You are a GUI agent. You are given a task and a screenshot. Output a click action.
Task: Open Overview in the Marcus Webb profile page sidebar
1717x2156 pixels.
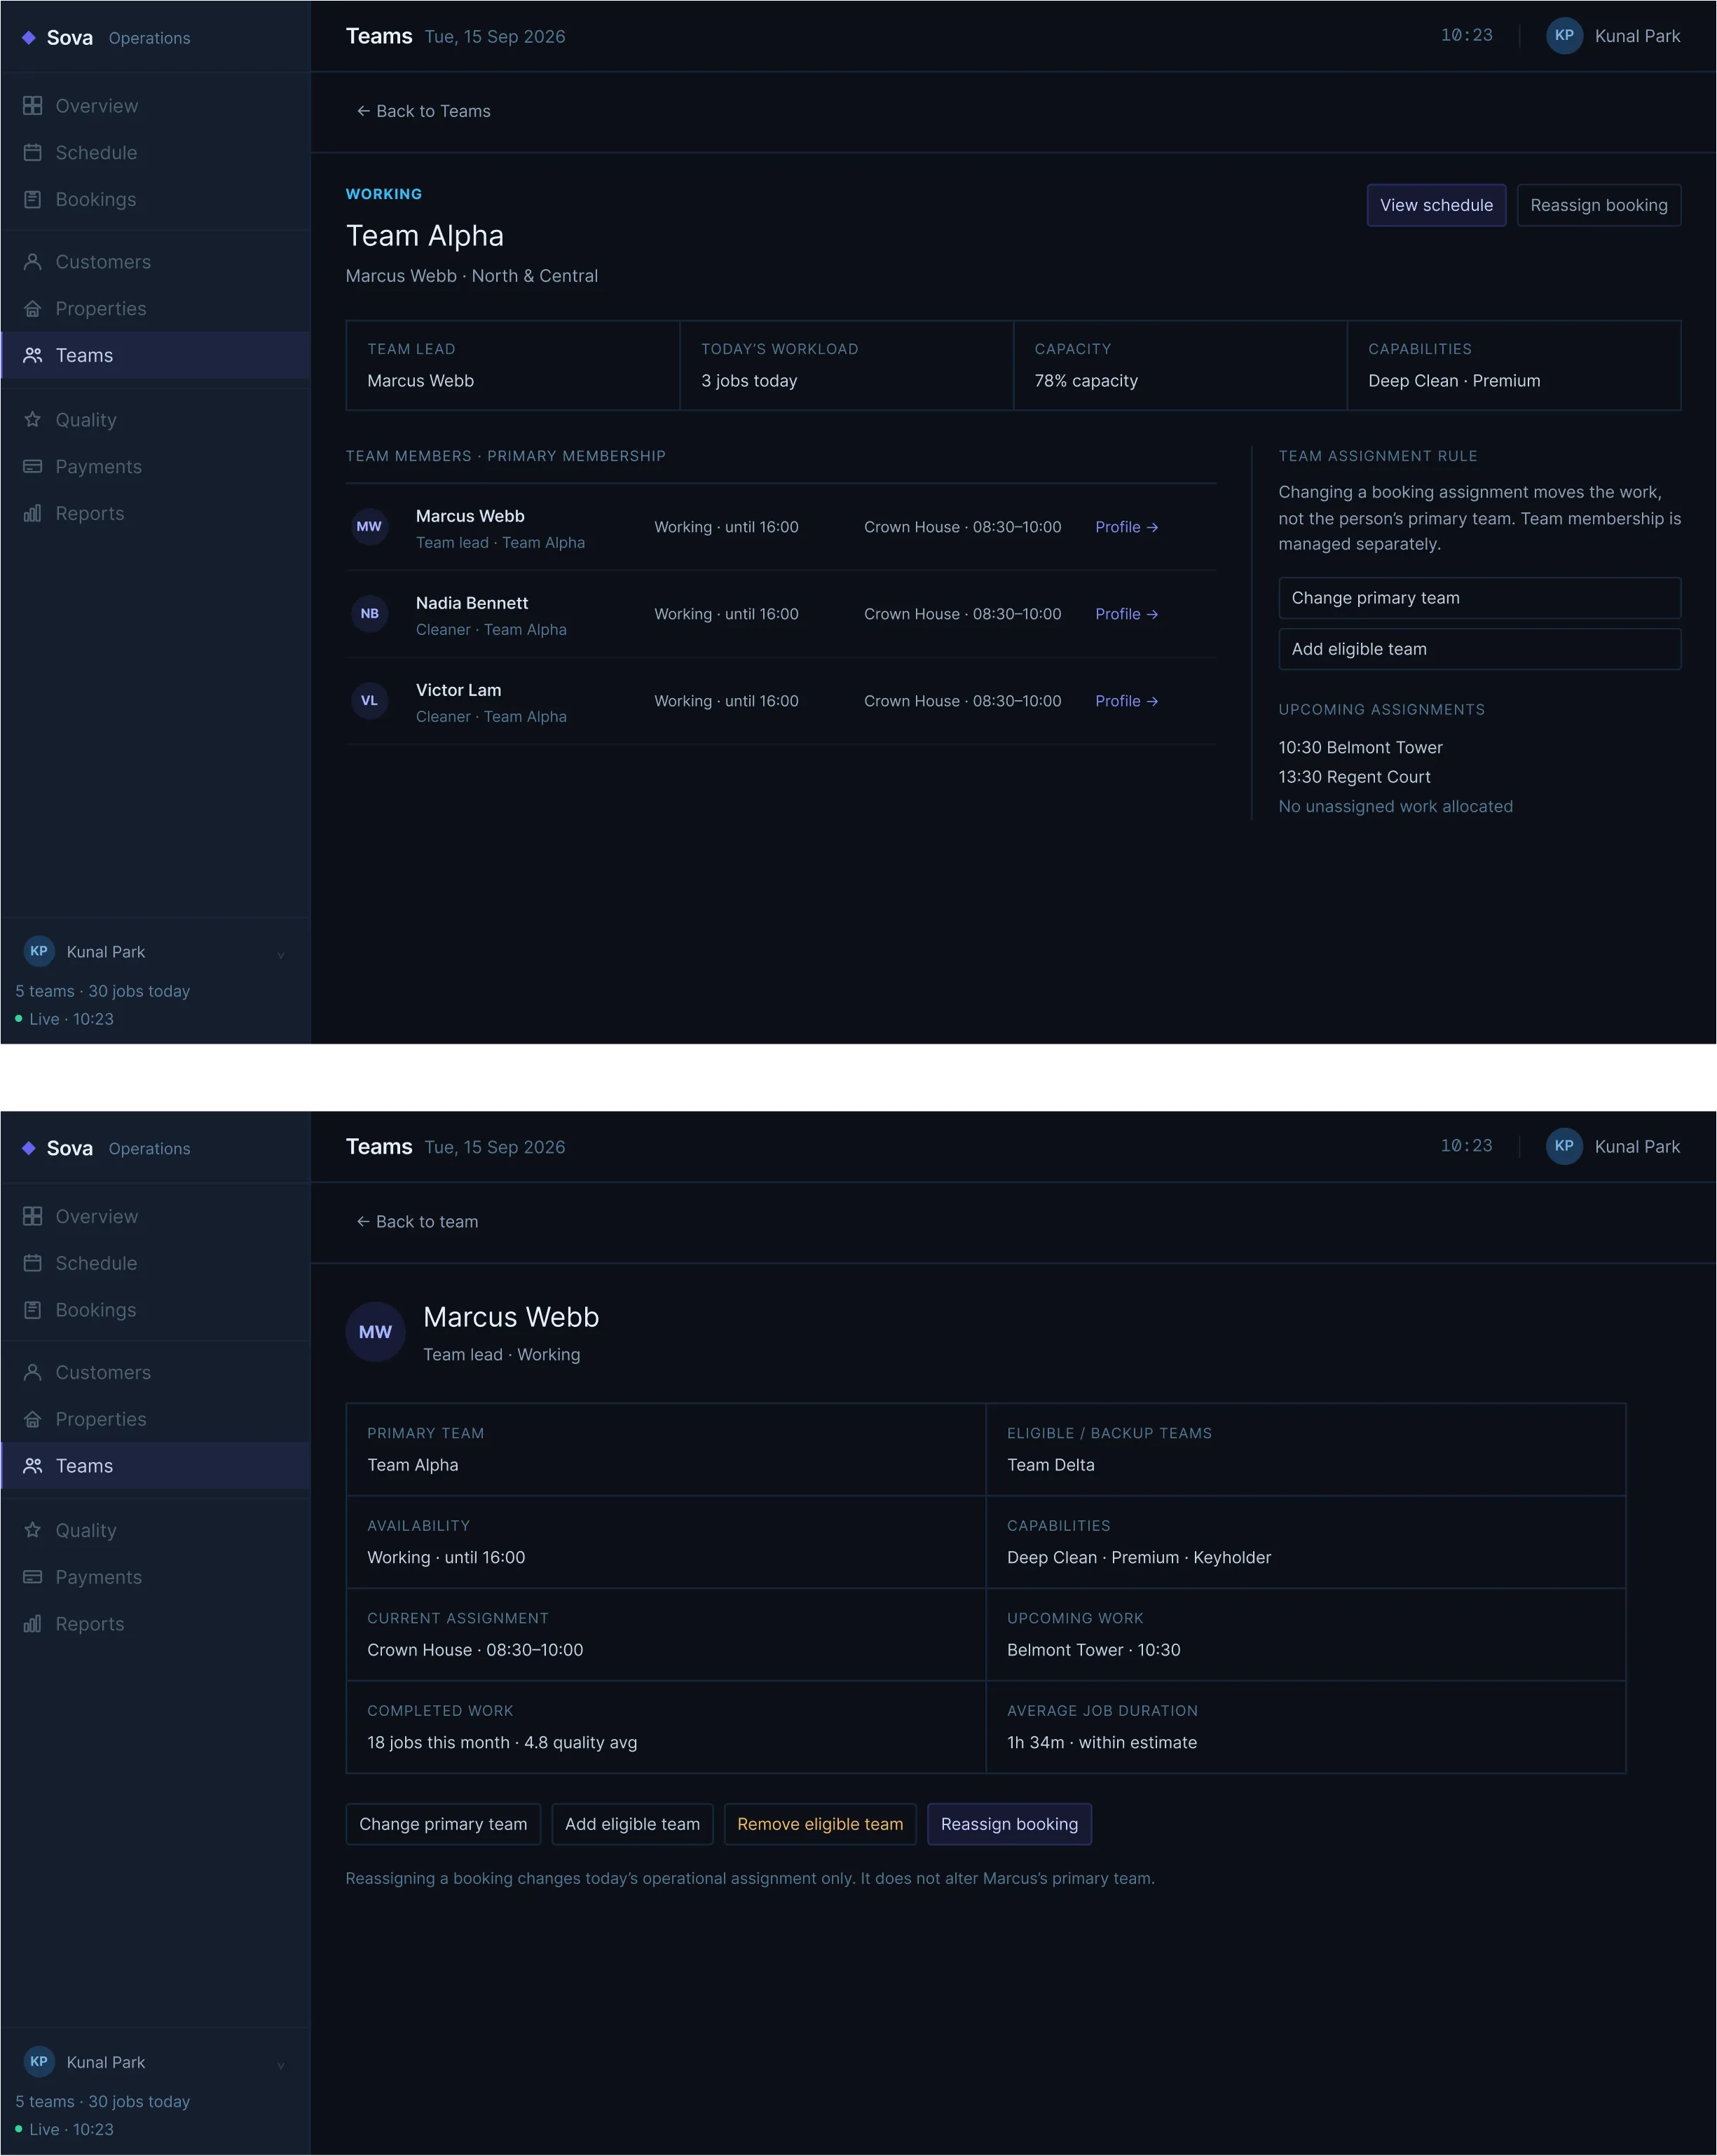point(155,1216)
